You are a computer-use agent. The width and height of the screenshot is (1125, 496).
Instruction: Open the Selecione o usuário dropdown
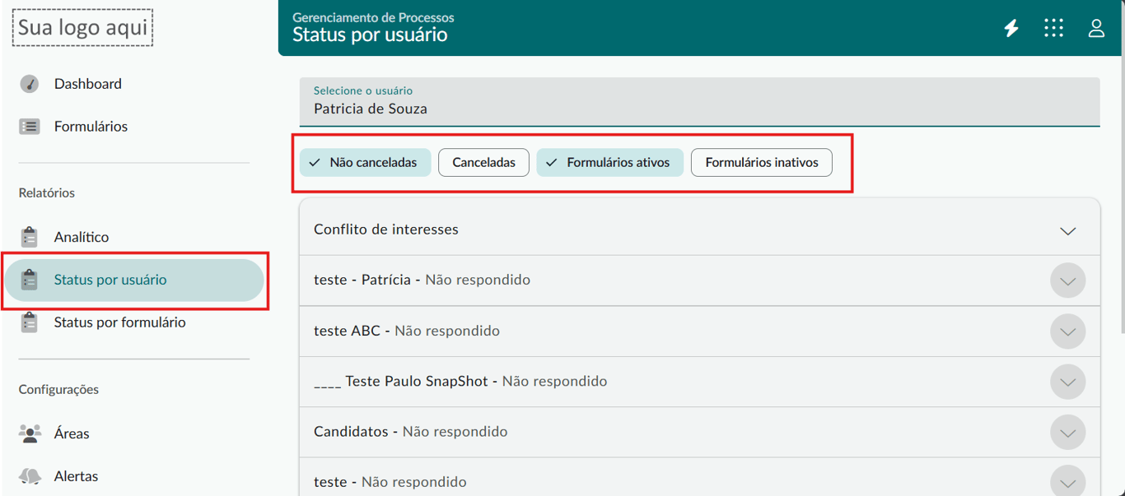699,102
